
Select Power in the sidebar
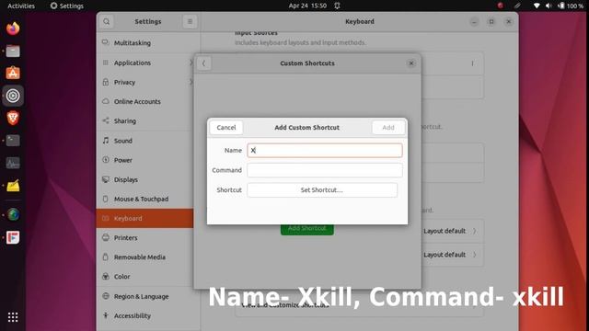145,160
